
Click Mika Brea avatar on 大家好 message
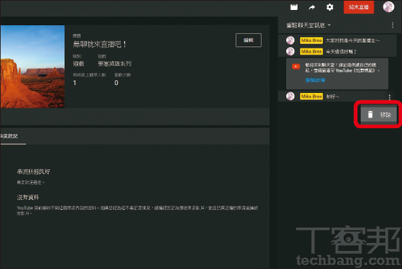tap(290, 40)
